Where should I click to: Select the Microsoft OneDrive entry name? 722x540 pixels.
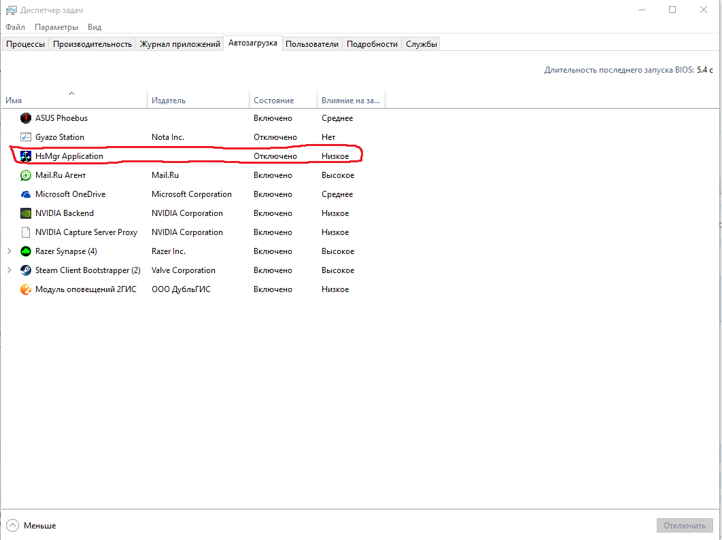click(x=71, y=194)
